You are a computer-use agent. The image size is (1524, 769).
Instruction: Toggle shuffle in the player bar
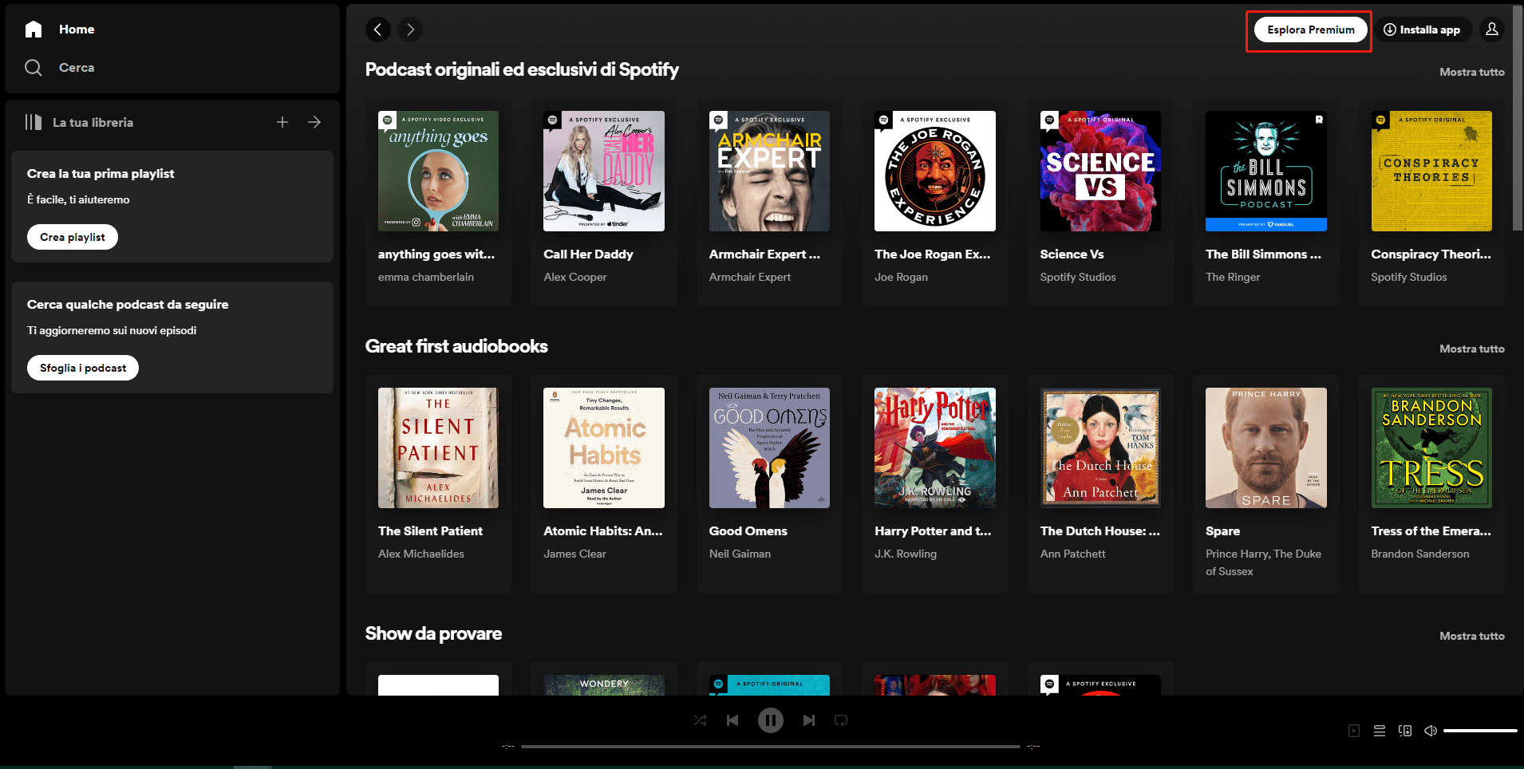pyautogui.click(x=701, y=720)
